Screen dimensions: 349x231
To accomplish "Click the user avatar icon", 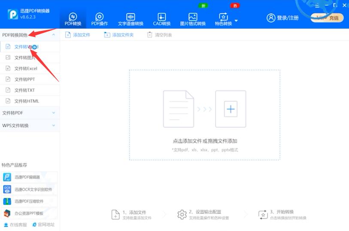I will [271, 18].
